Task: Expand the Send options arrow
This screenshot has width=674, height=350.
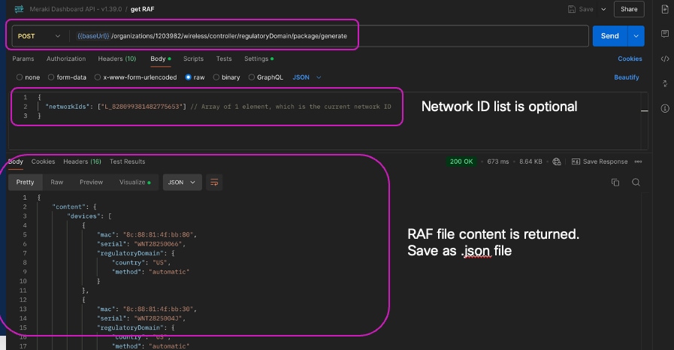Action: click(636, 36)
